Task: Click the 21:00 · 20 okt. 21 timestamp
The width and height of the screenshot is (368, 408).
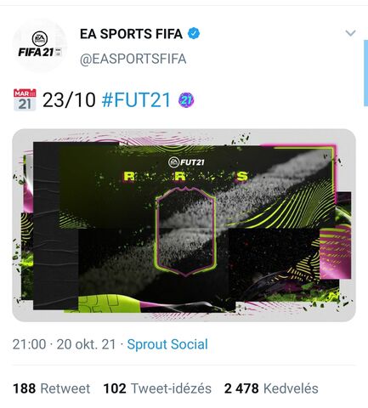Action: (x=65, y=344)
